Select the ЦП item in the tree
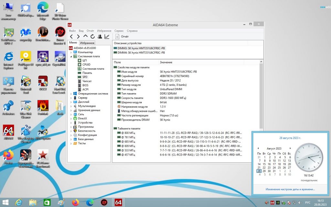The width and height of the screenshot is (331, 207). (x=84, y=60)
